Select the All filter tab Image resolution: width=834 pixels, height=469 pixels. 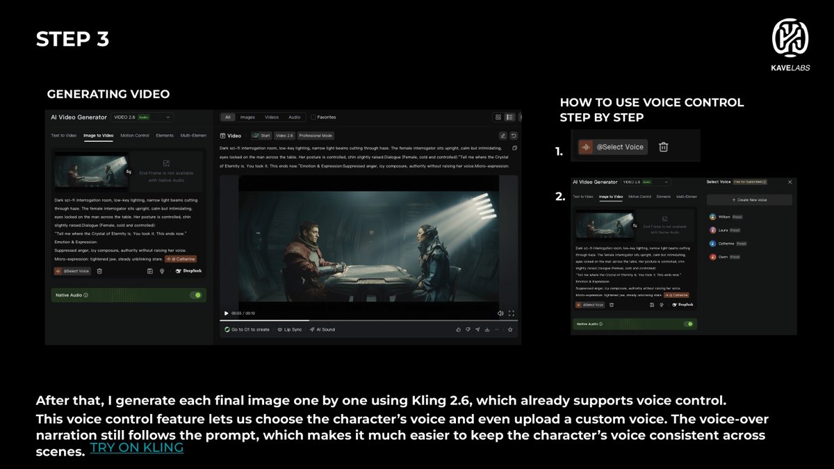coord(228,117)
